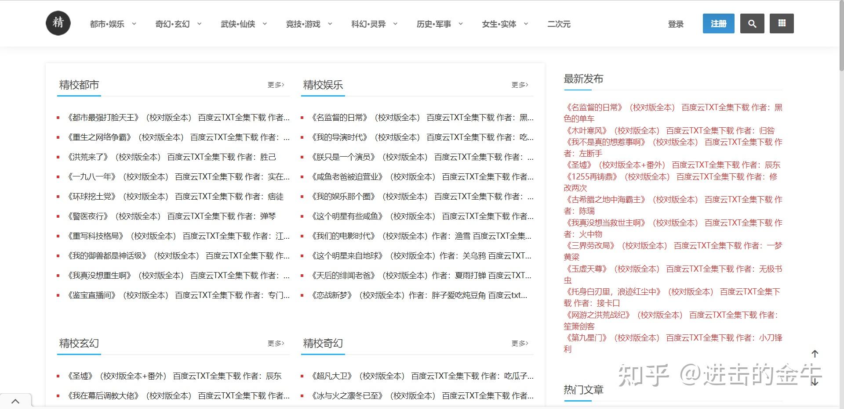Open the novel 《超凡大卫》

pos(422,376)
